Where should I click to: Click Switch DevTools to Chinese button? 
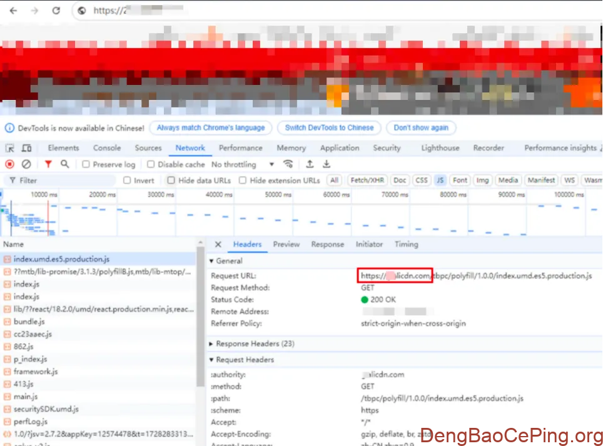click(x=329, y=127)
